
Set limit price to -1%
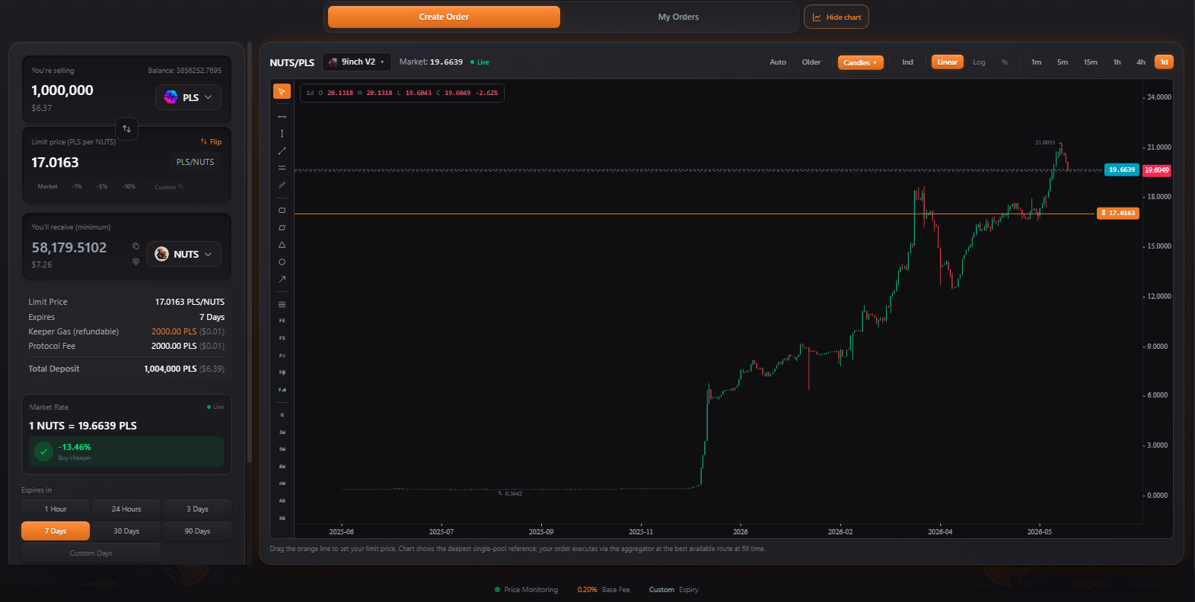coord(77,186)
